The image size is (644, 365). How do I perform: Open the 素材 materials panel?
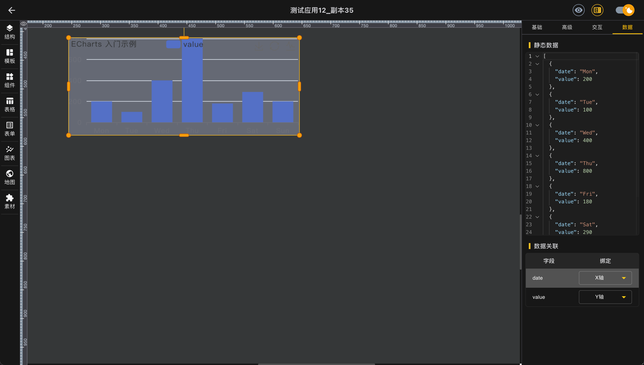[9, 202]
